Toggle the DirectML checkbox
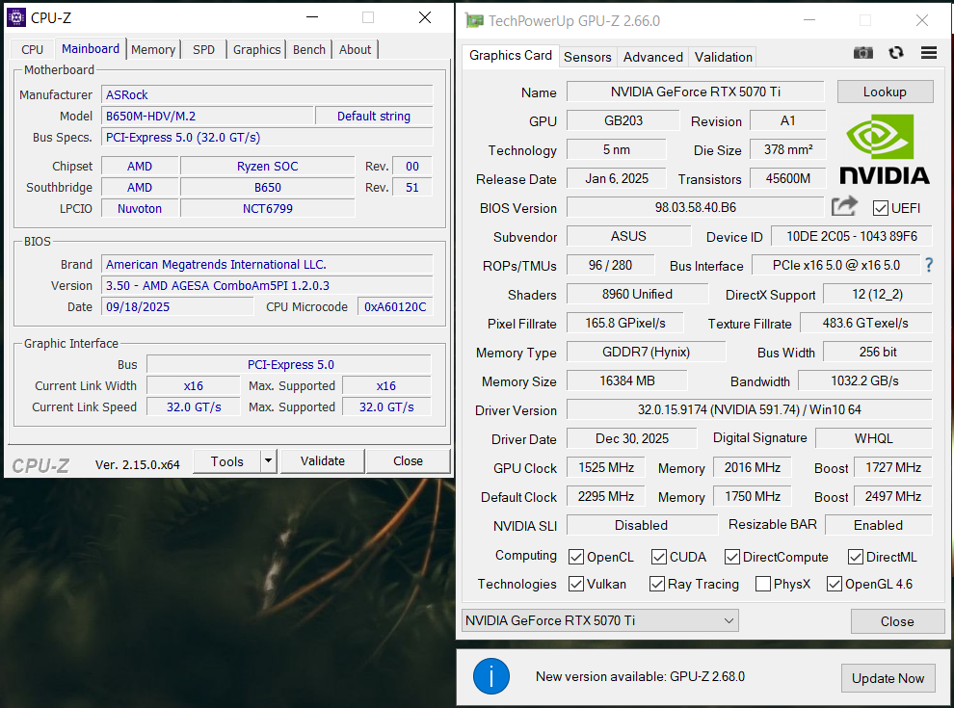 pos(856,557)
